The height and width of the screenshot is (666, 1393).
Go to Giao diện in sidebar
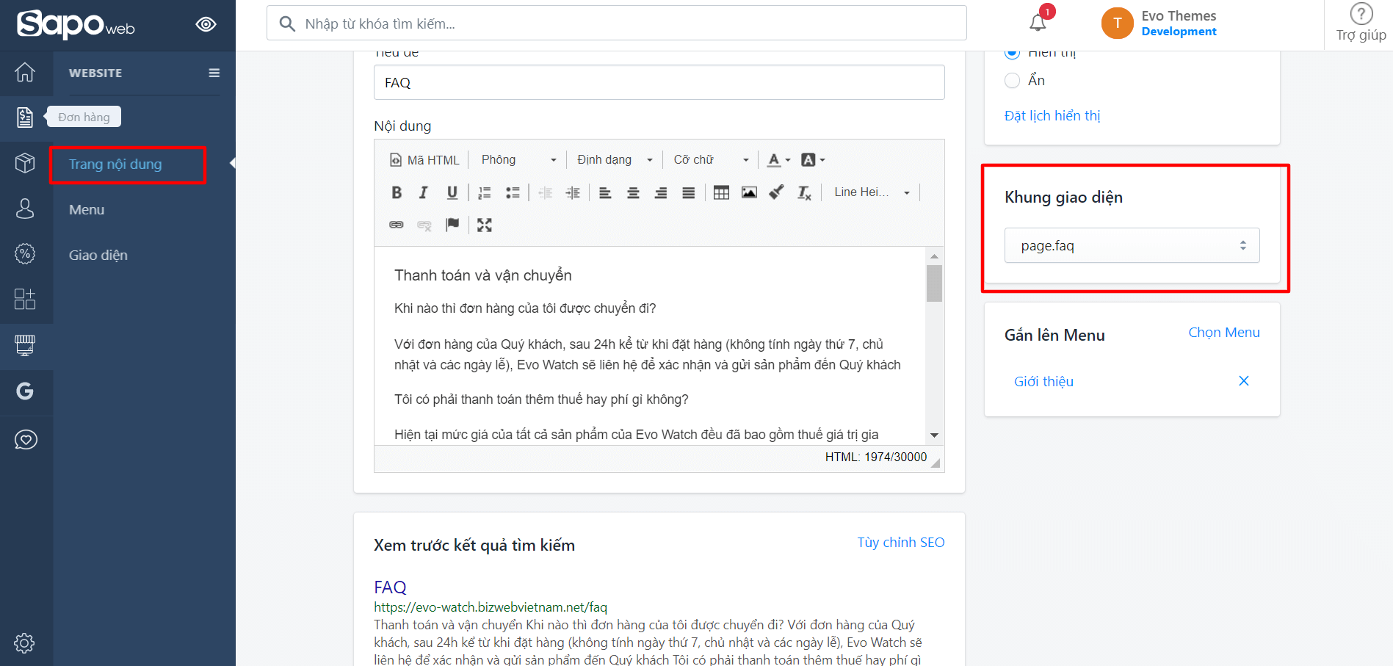[98, 256]
